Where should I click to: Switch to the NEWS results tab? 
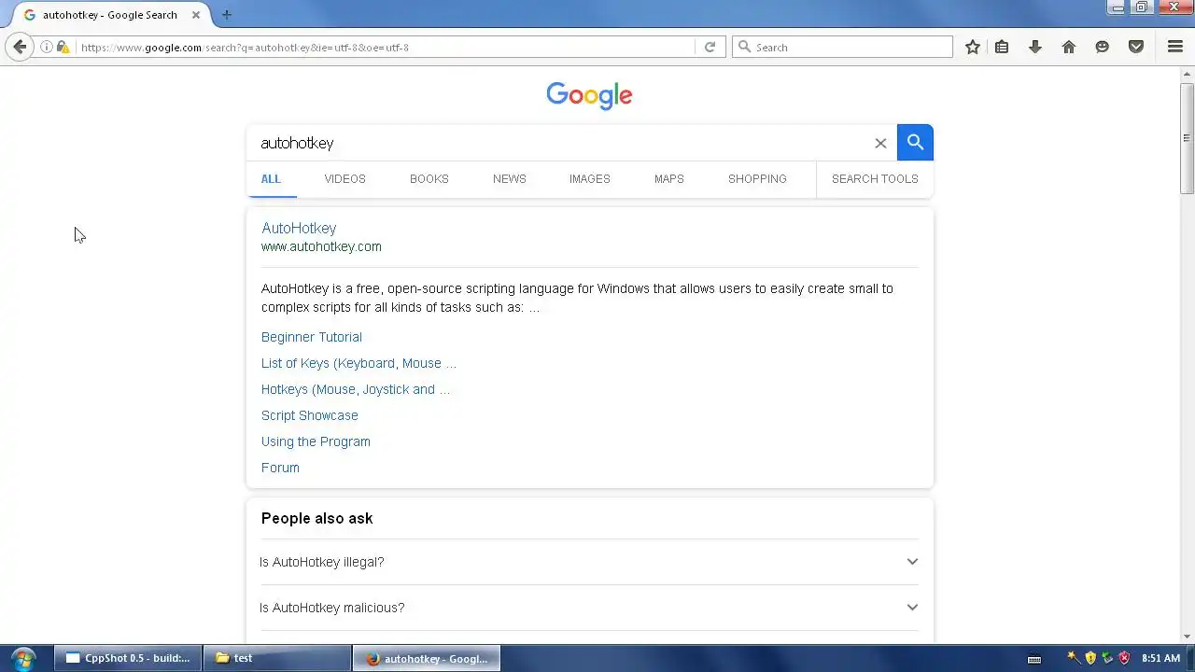509,179
